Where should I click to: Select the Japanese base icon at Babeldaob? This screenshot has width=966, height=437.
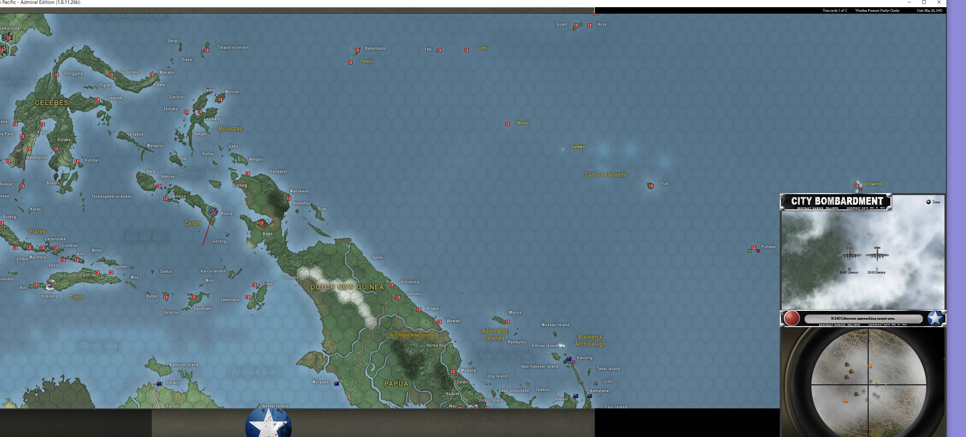(357, 50)
